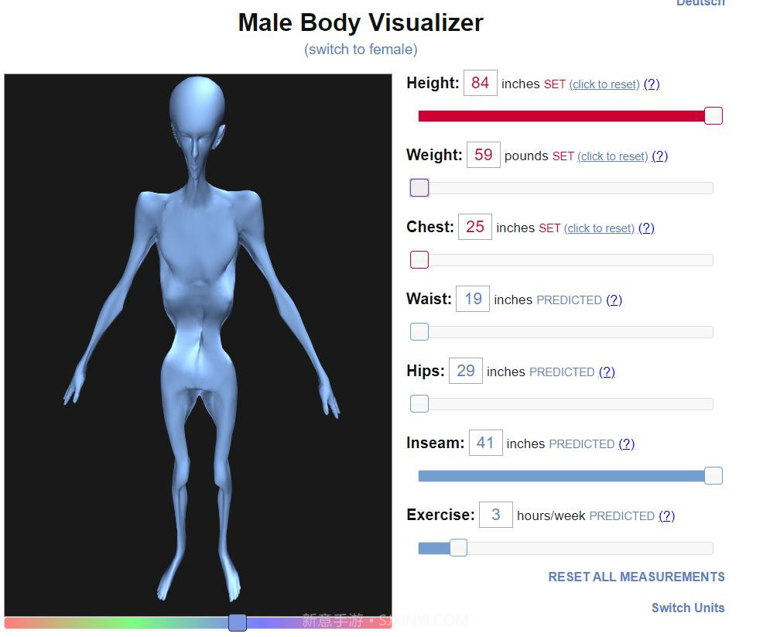Open the Hips help question mark

pyautogui.click(x=607, y=372)
